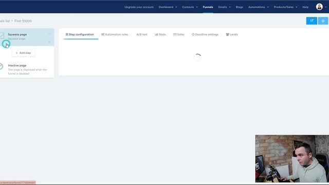
Task: Switch to the Leads tab
Action: pos(232,34)
